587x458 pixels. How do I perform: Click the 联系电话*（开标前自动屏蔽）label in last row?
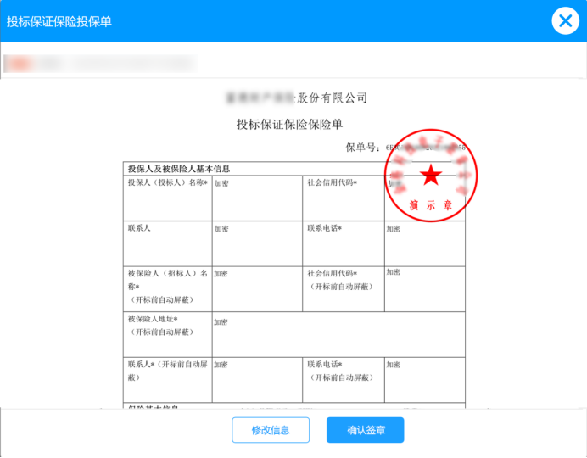pos(342,370)
